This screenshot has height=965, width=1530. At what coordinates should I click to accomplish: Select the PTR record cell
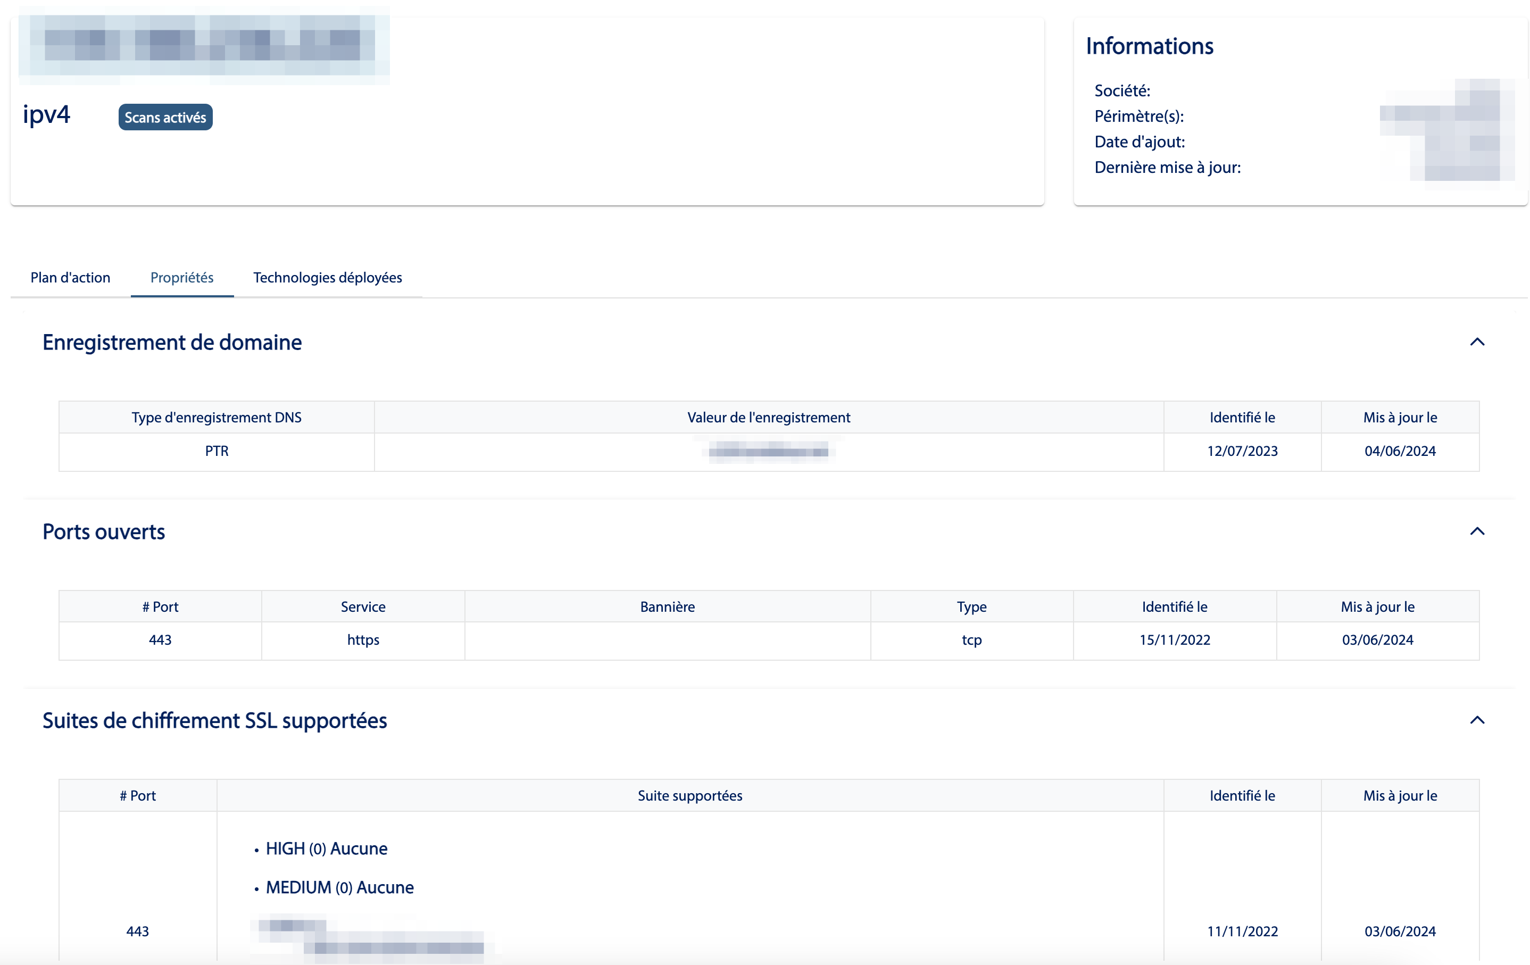pos(216,451)
